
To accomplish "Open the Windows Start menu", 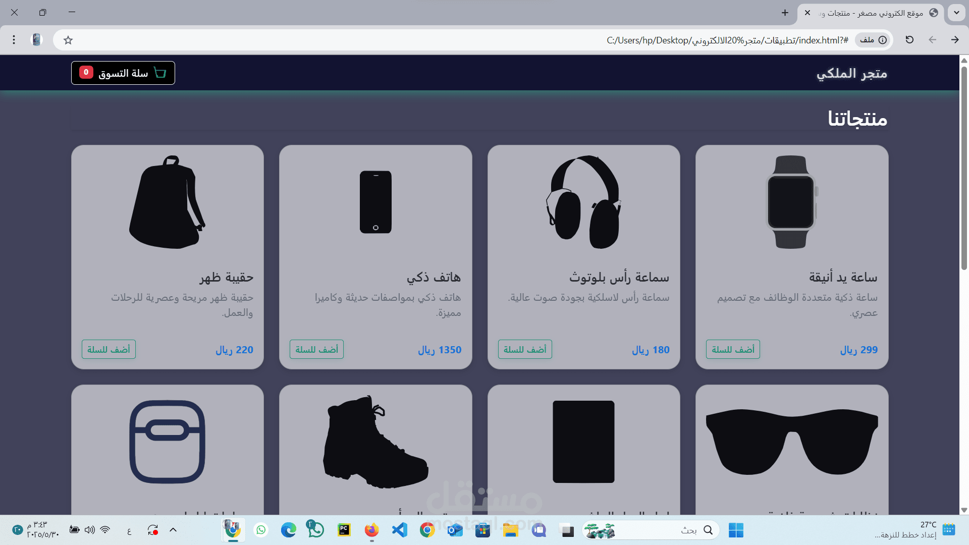I will pos(736,530).
